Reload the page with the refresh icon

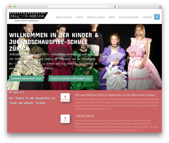110,7
